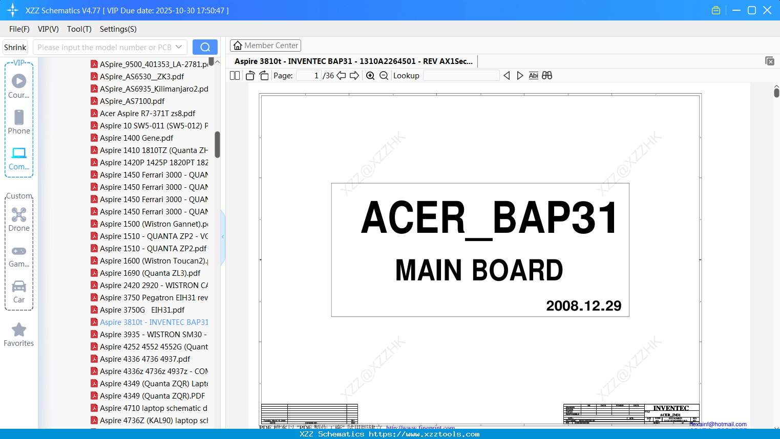
Task: Open ASpire_9500_401353_LA-2781 file
Action: [150, 64]
